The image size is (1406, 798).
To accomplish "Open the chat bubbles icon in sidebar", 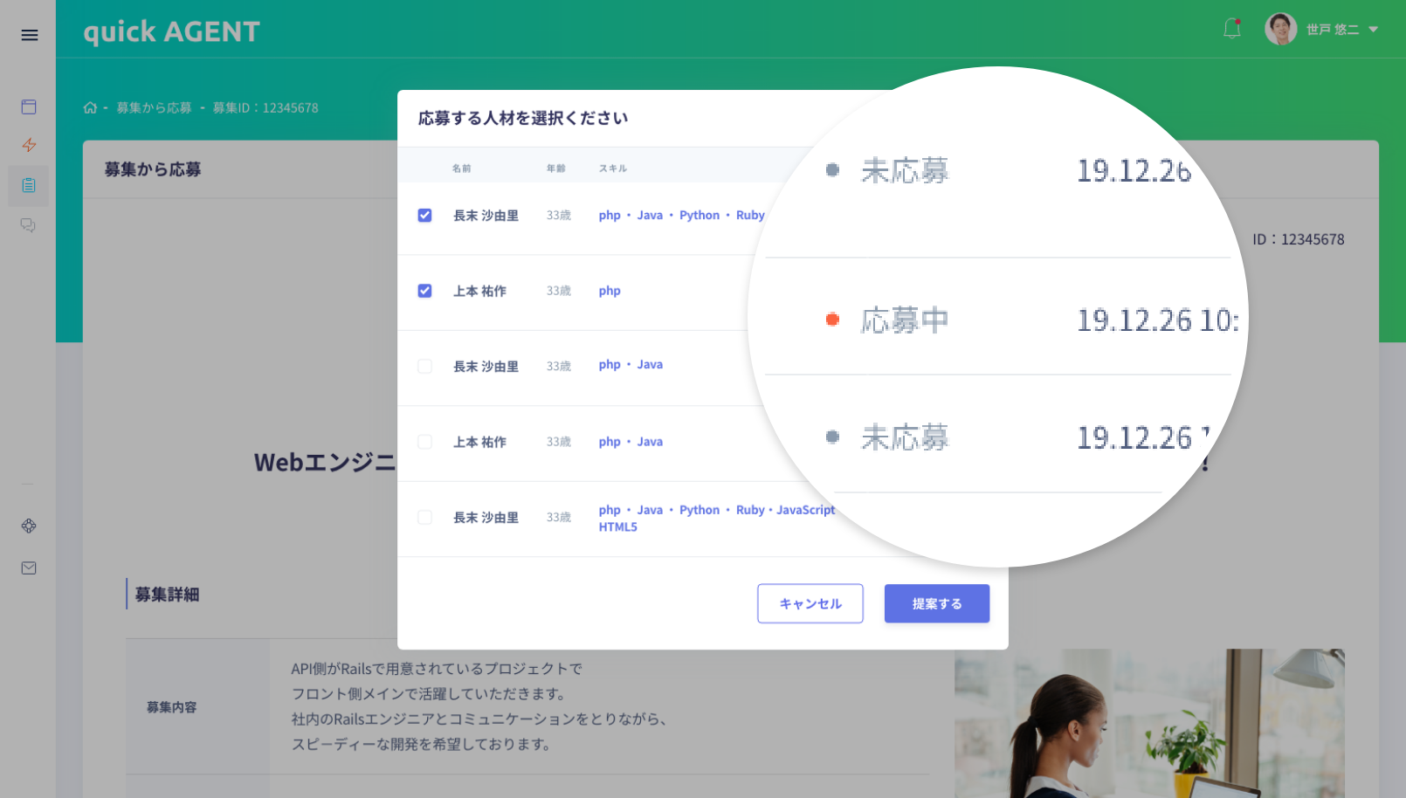I will click(29, 224).
